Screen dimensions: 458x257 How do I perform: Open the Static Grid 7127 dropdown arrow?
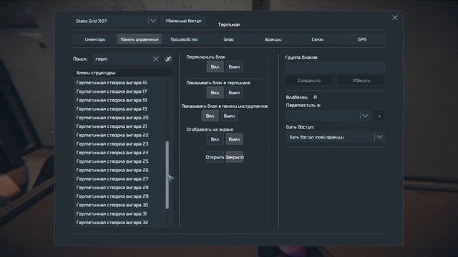pos(152,21)
